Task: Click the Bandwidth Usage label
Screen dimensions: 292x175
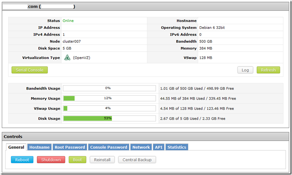Action: 43,88
